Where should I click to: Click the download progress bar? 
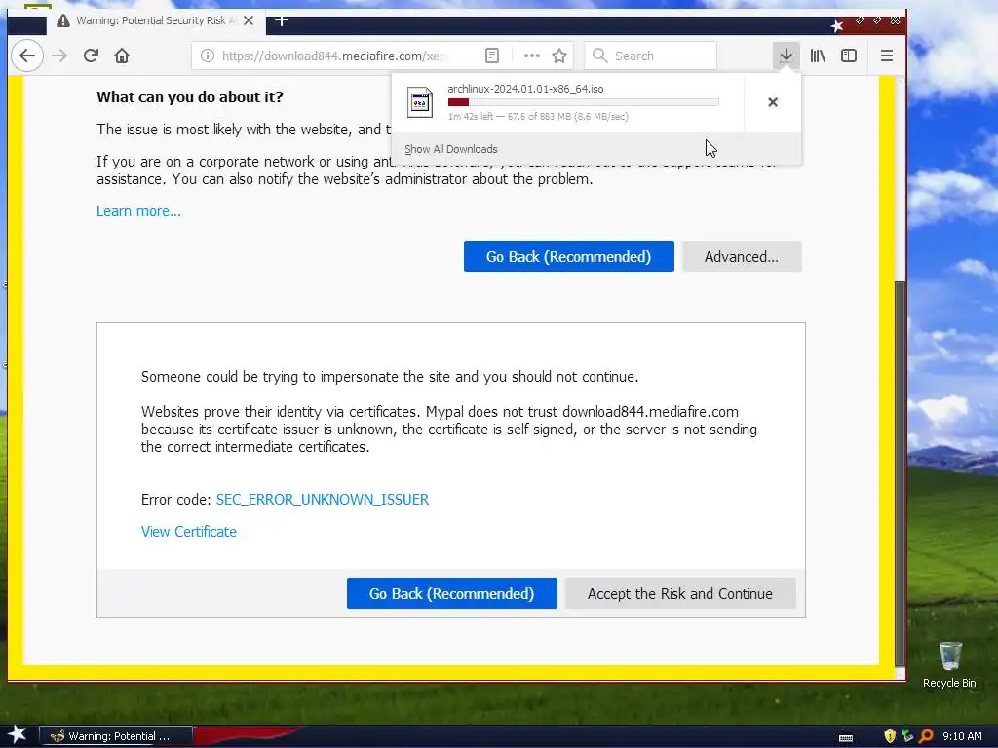(583, 102)
